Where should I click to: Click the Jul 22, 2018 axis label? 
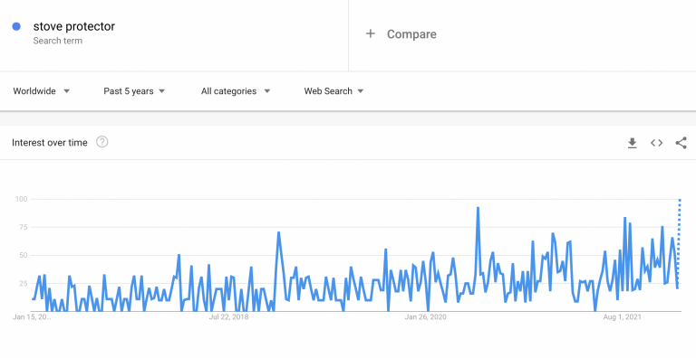tap(228, 317)
